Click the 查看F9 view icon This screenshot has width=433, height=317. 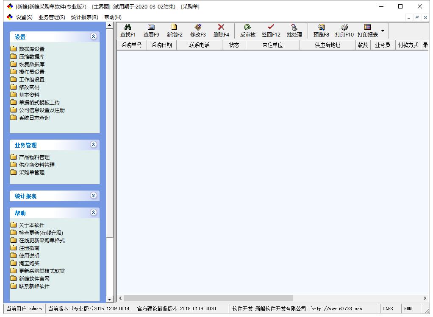151,27
